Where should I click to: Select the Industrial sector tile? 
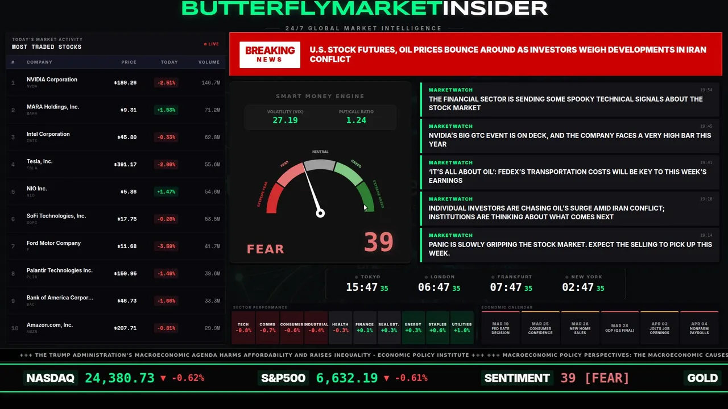[316, 328]
